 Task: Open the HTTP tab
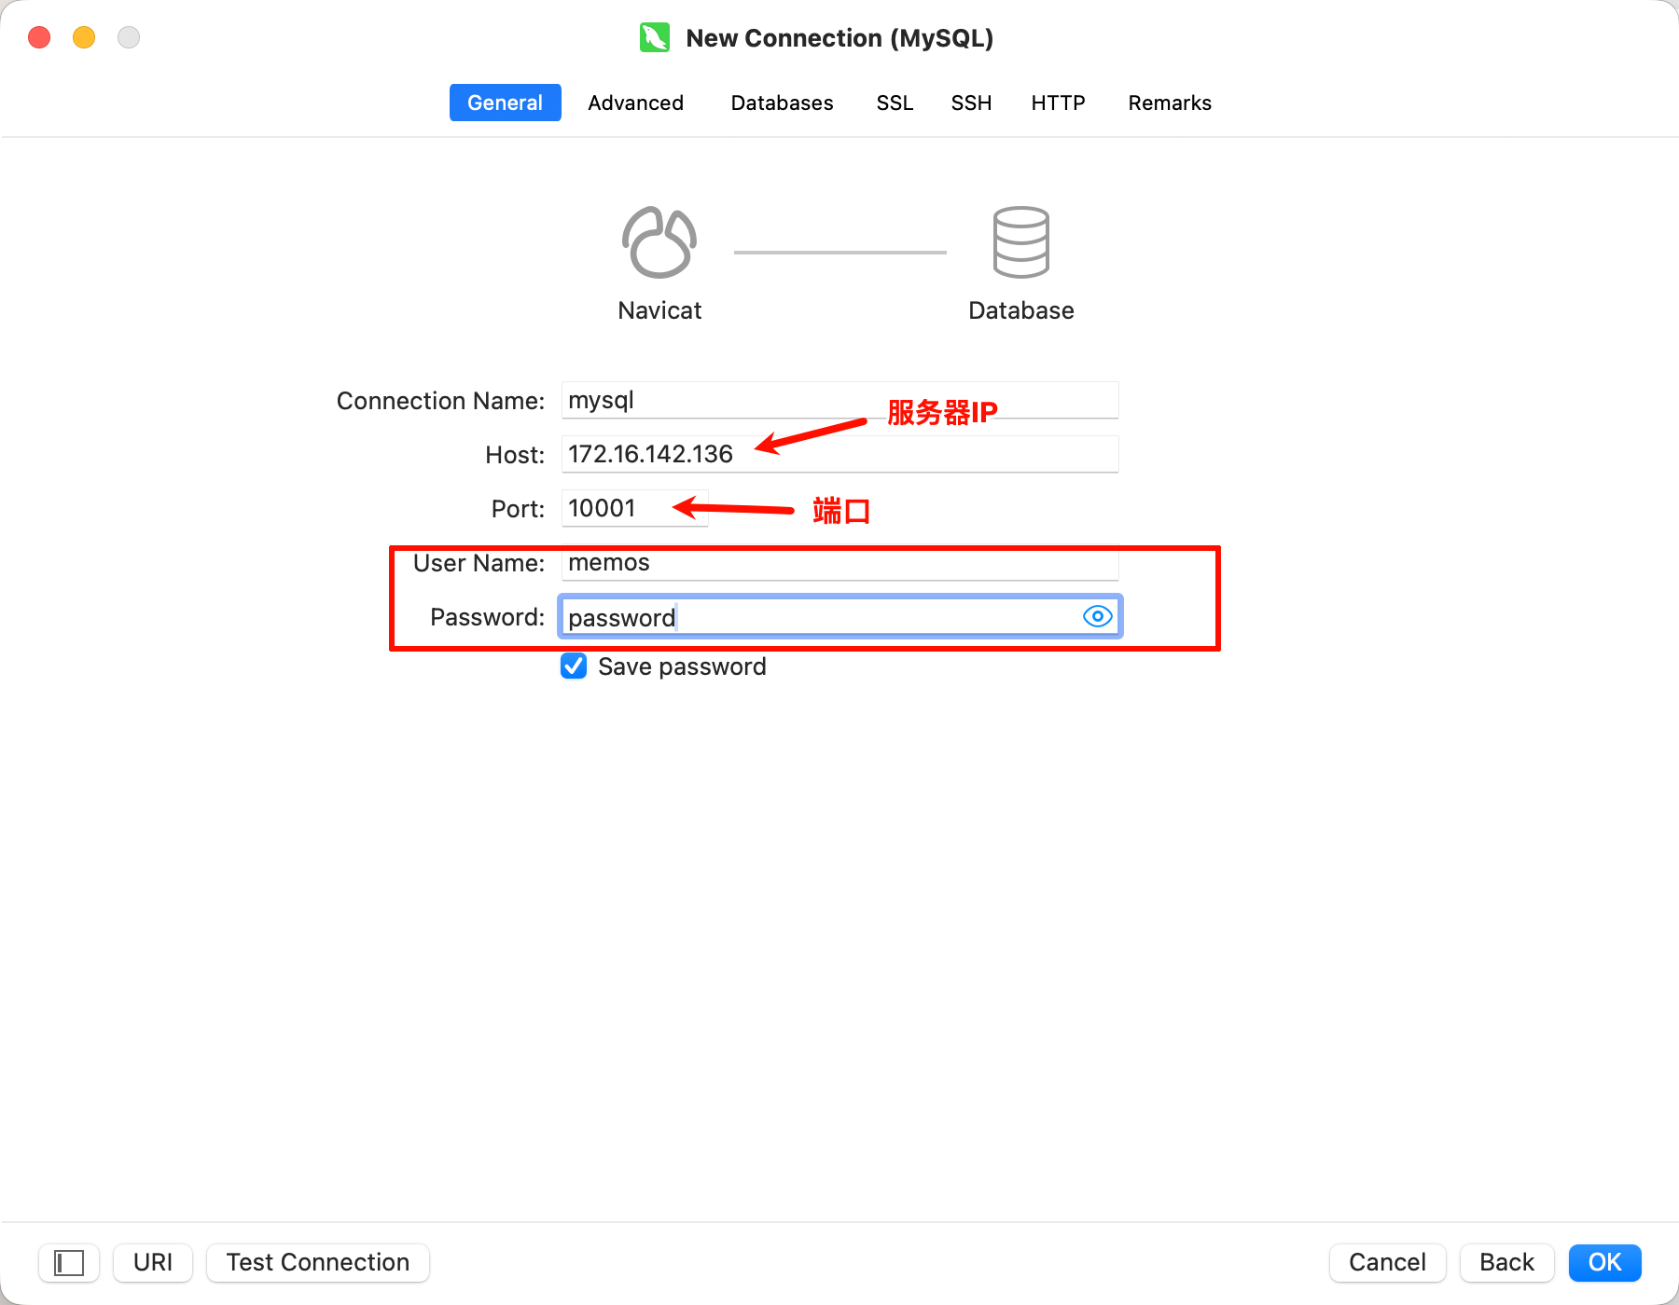tap(1058, 103)
